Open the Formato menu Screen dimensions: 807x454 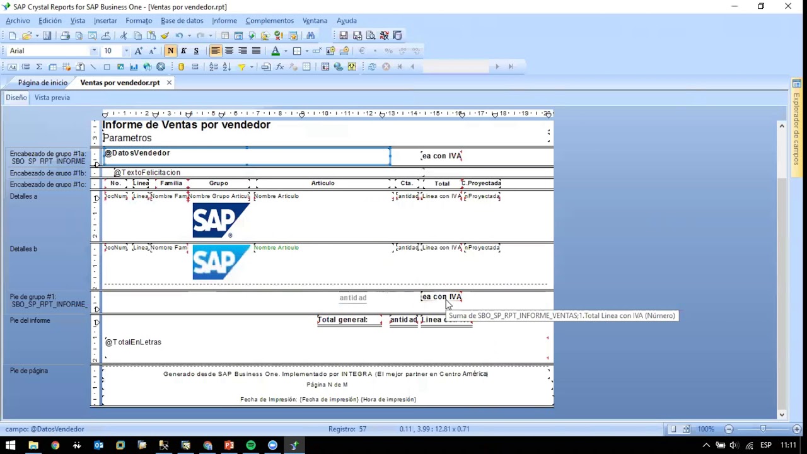pyautogui.click(x=139, y=21)
